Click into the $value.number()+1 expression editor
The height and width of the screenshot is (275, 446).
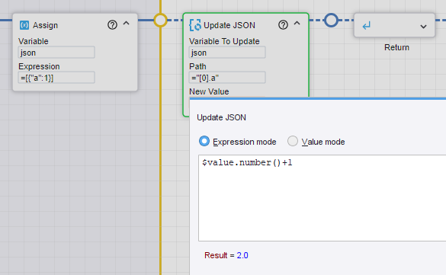pos(322,198)
